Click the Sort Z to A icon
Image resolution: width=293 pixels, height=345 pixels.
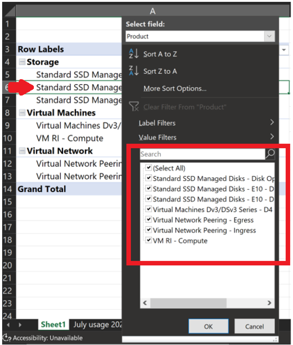(x=133, y=71)
